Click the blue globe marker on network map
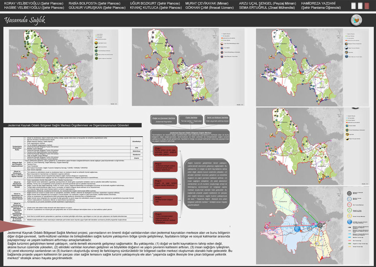Screen dimensions: 376x267 (x=297, y=229)
